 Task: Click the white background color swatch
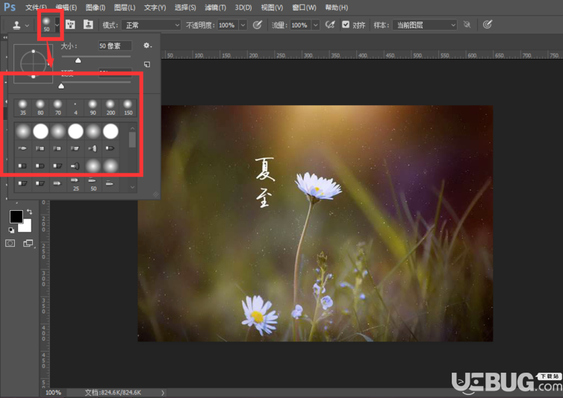coord(26,227)
